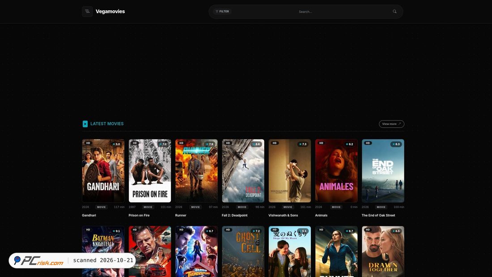Click the Fall 2: Deadpoint title
Screen dimensions: 492x277
pos(235,215)
